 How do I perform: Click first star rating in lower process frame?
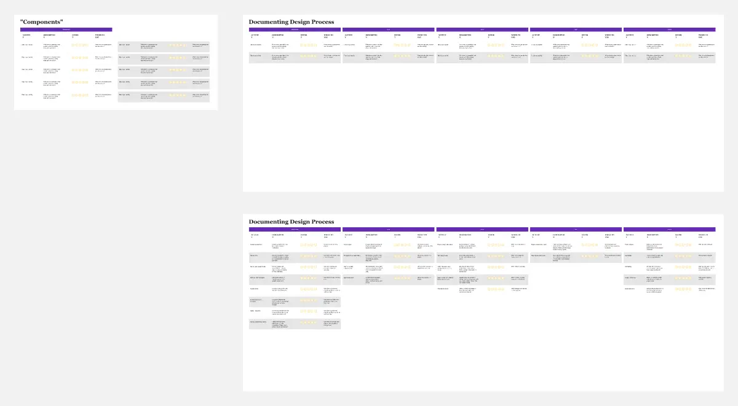[x=308, y=245]
